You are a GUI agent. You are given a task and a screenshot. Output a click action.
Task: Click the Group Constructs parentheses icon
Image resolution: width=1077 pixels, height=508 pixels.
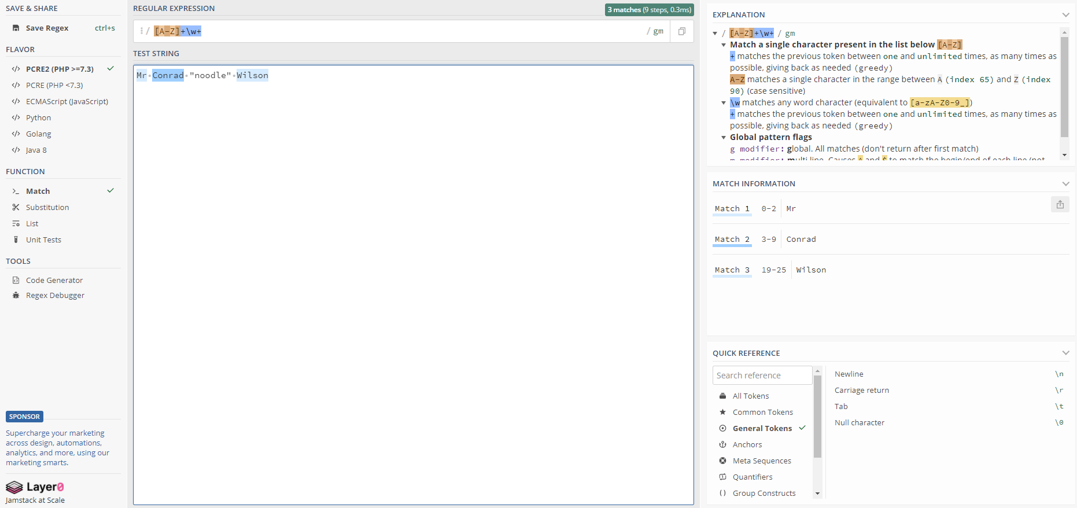point(722,493)
